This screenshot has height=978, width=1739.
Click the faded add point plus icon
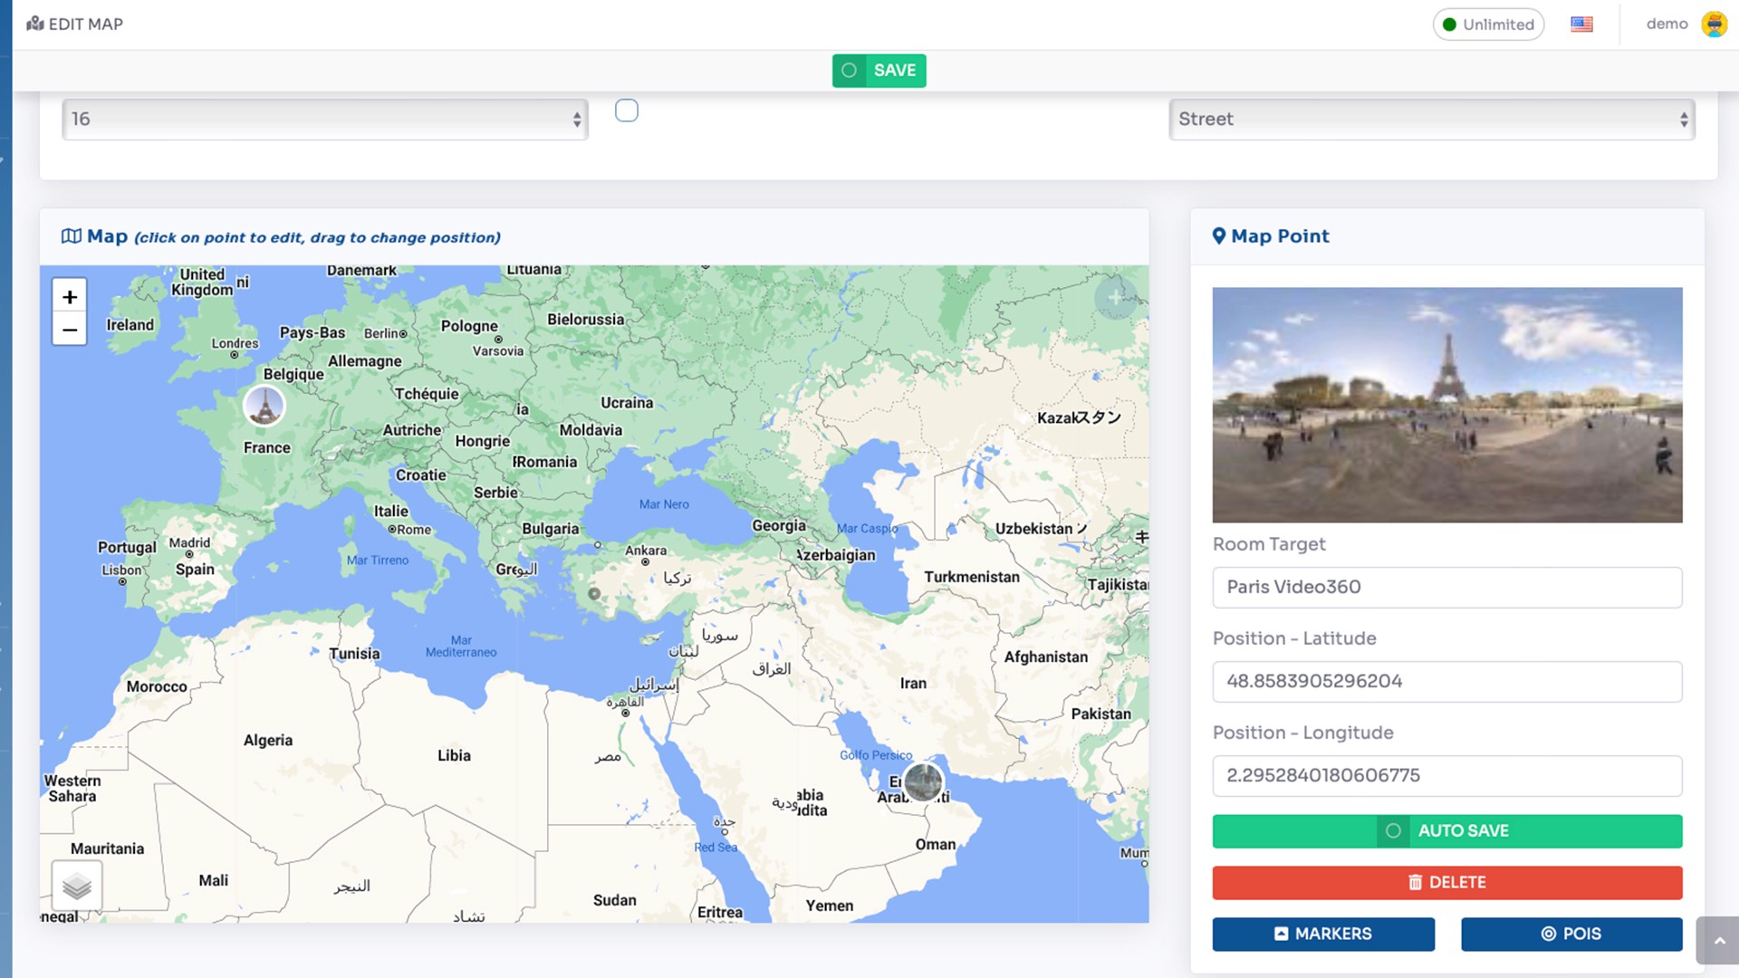coord(1115,297)
